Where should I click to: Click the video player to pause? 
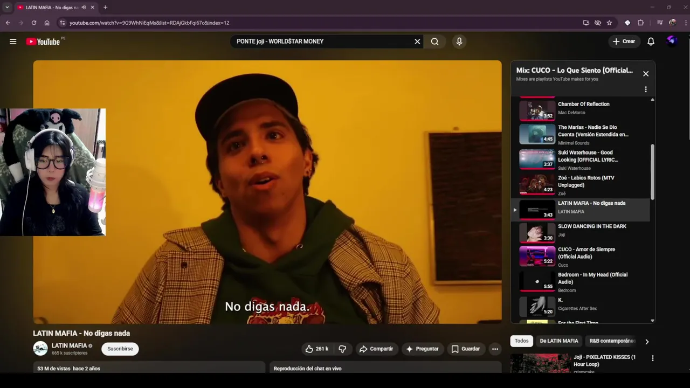click(x=267, y=192)
